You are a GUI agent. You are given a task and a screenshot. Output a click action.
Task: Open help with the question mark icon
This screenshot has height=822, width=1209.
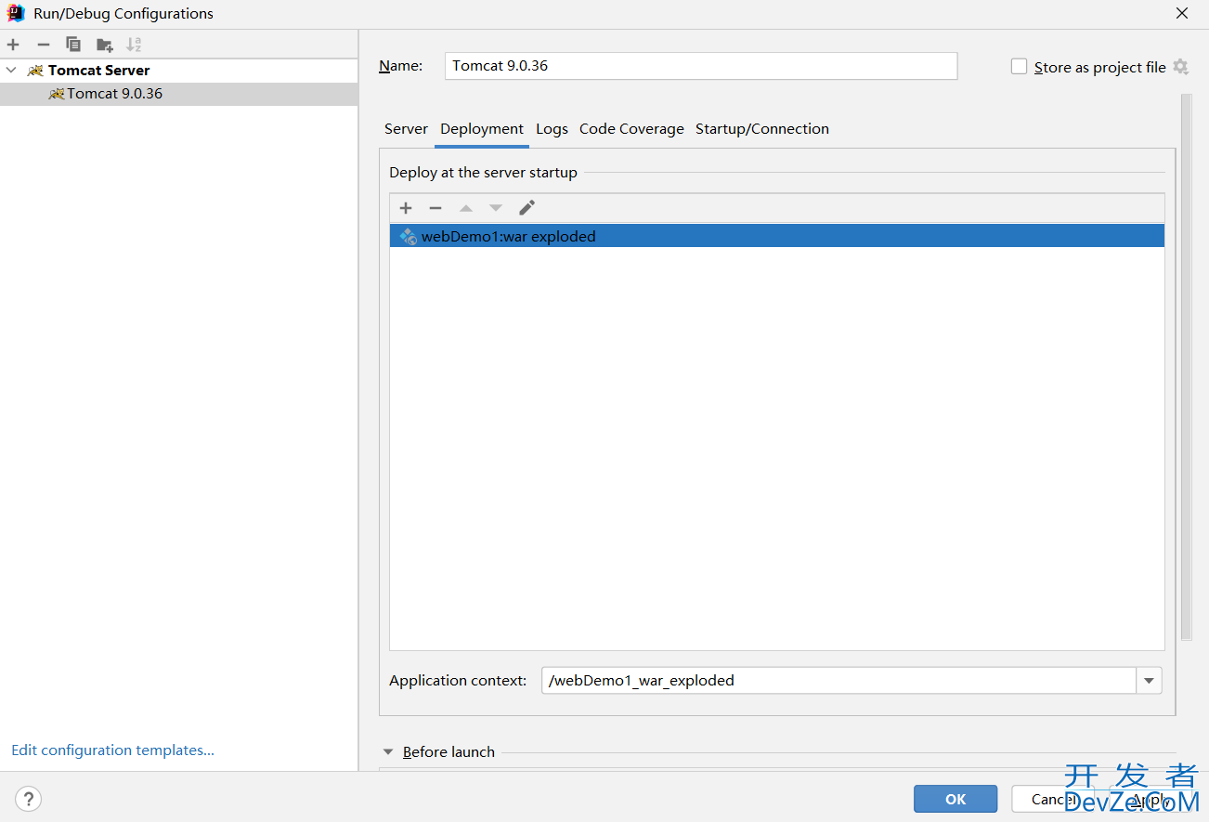[28, 798]
